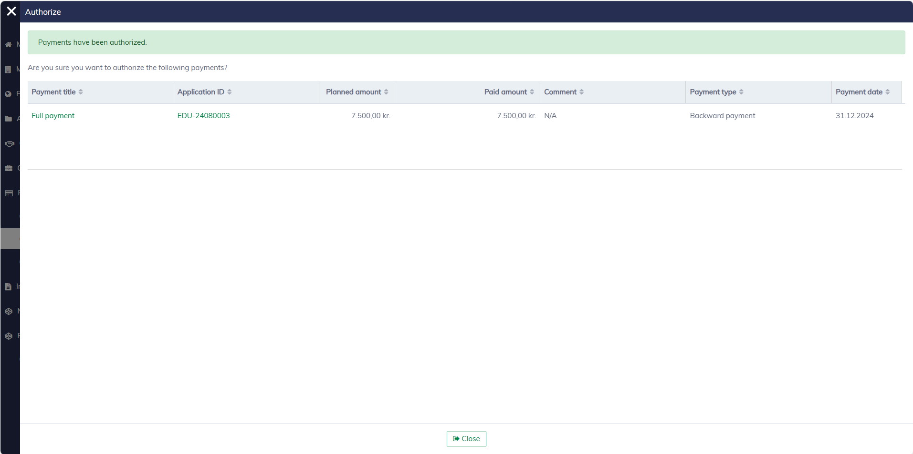Click the briefcase icon in sidebar
Screen dimensions: 913x454
[8, 168]
